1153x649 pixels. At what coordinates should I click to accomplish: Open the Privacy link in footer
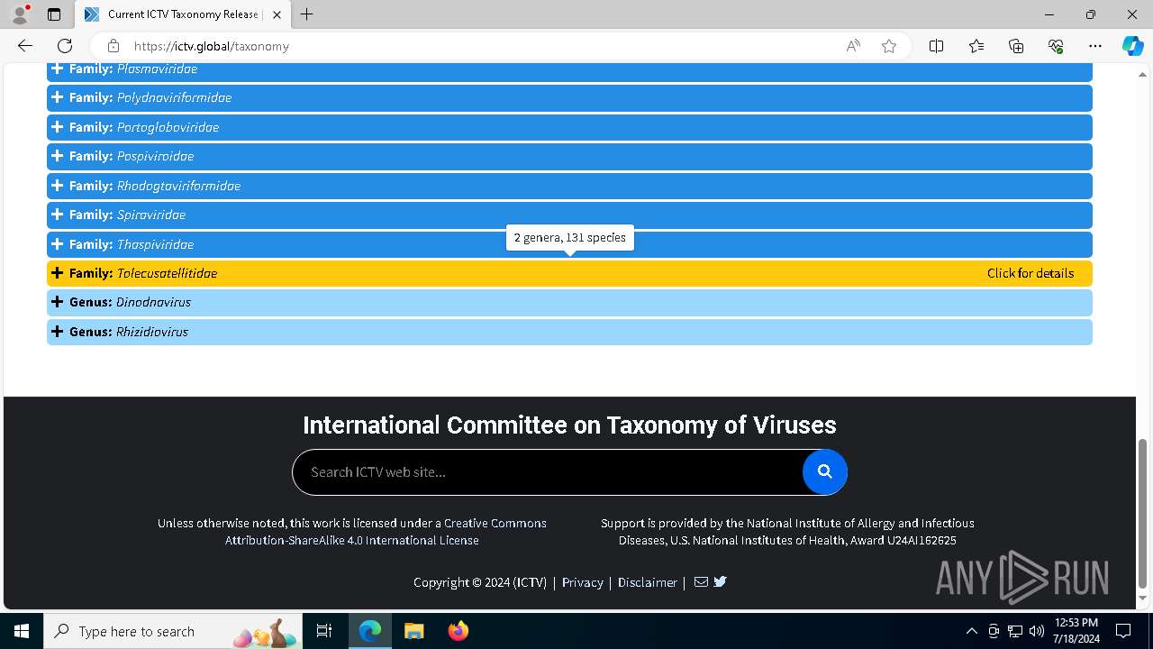(x=583, y=582)
